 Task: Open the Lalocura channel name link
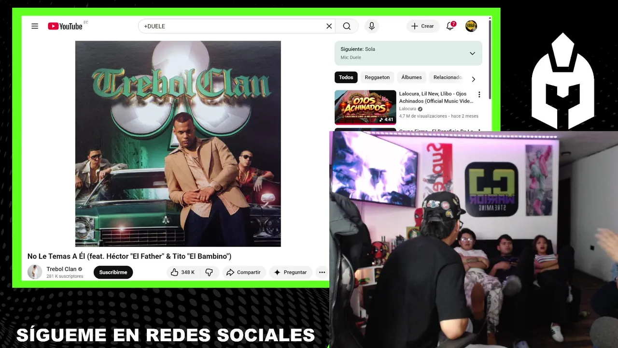407,109
